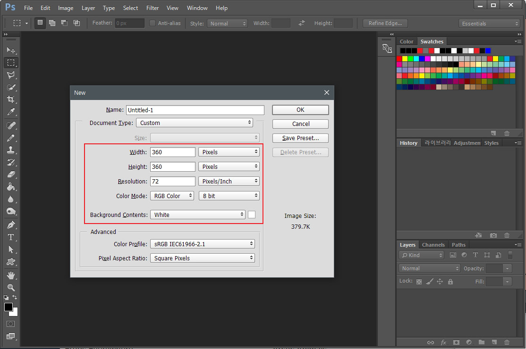The image size is (526, 349).
Task: Click the Refine Edge... button
Action: [x=385, y=23]
